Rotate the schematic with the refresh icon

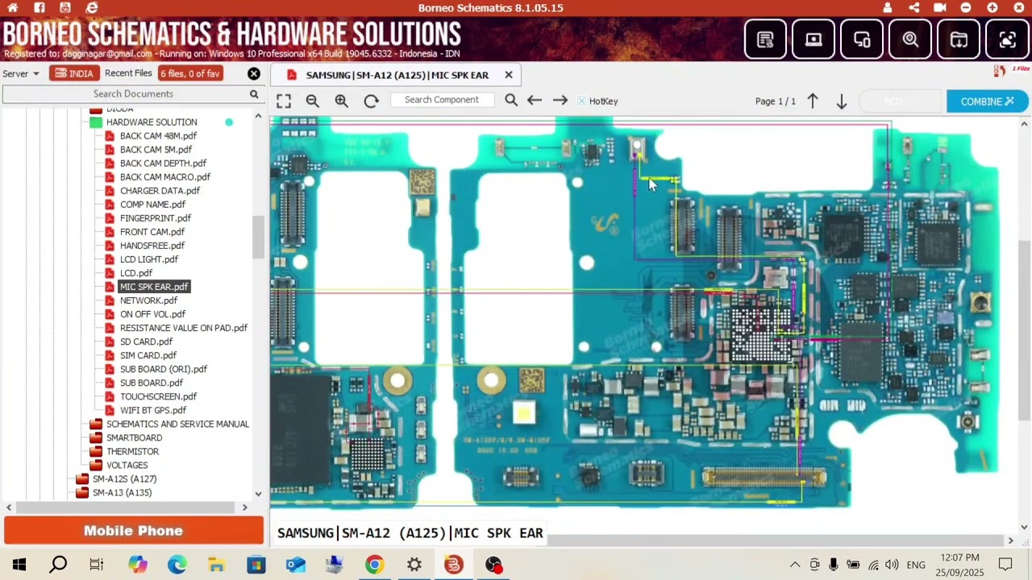pos(371,101)
